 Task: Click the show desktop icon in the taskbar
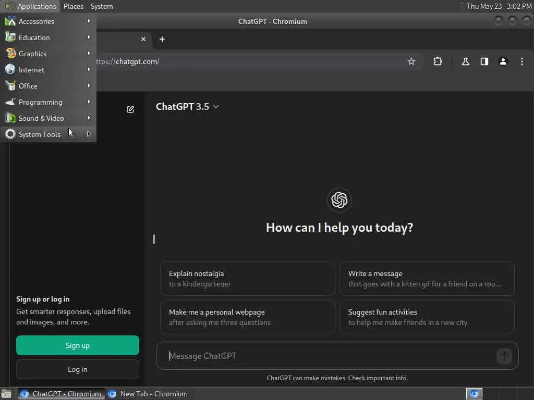tap(6, 394)
